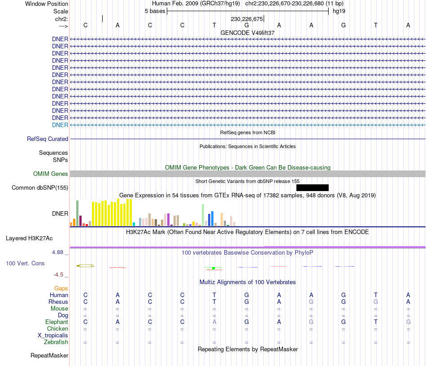The height and width of the screenshot is (366, 426).
Task: Click the Common dbSNP(155) label
Action: [39, 187]
